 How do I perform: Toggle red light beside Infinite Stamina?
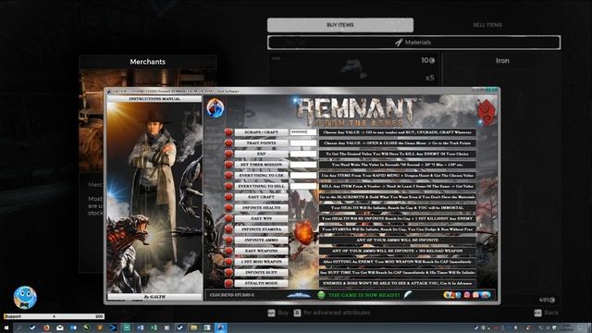[228, 229]
